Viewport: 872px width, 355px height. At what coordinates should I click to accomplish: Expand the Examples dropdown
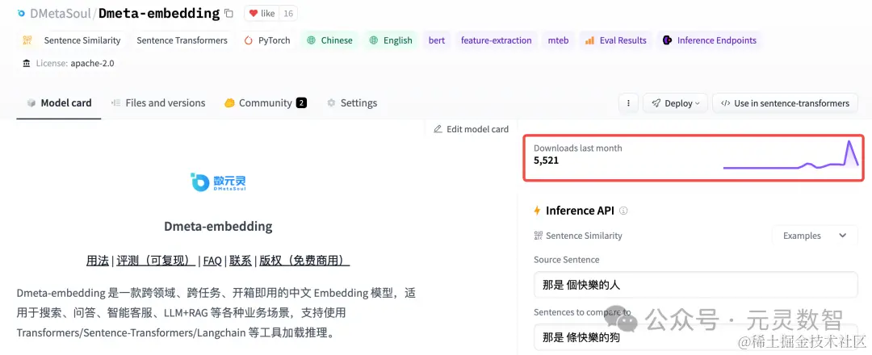point(814,236)
